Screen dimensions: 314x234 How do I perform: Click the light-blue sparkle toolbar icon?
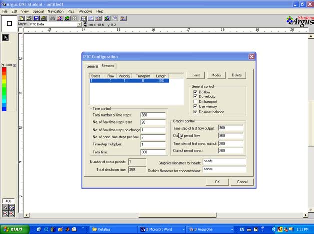coord(115,18)
